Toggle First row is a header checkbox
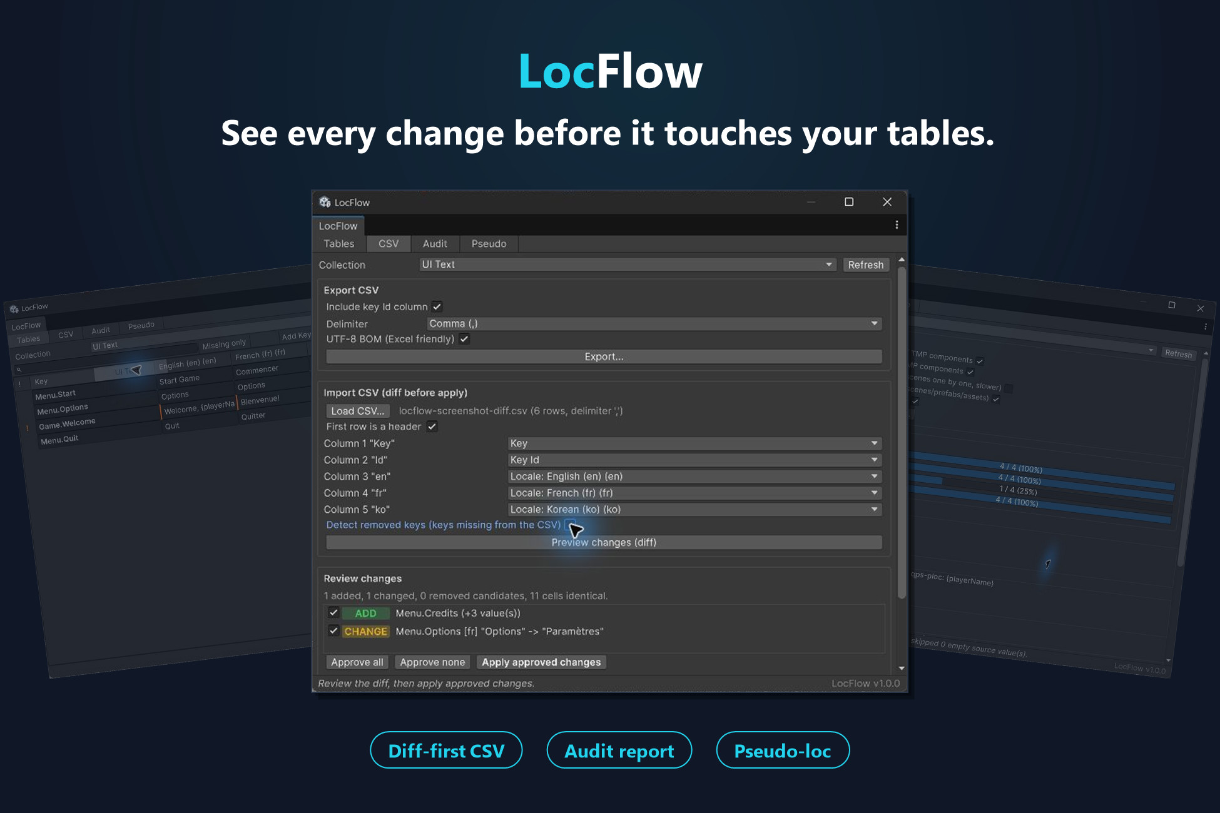1220x813 pixels. 432,427
